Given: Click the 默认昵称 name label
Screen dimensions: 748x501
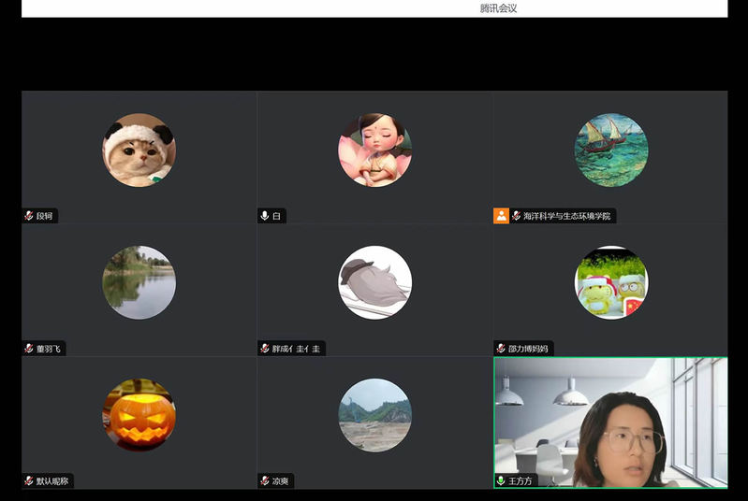Looking at the screenshot, I should tap(52, 481).
